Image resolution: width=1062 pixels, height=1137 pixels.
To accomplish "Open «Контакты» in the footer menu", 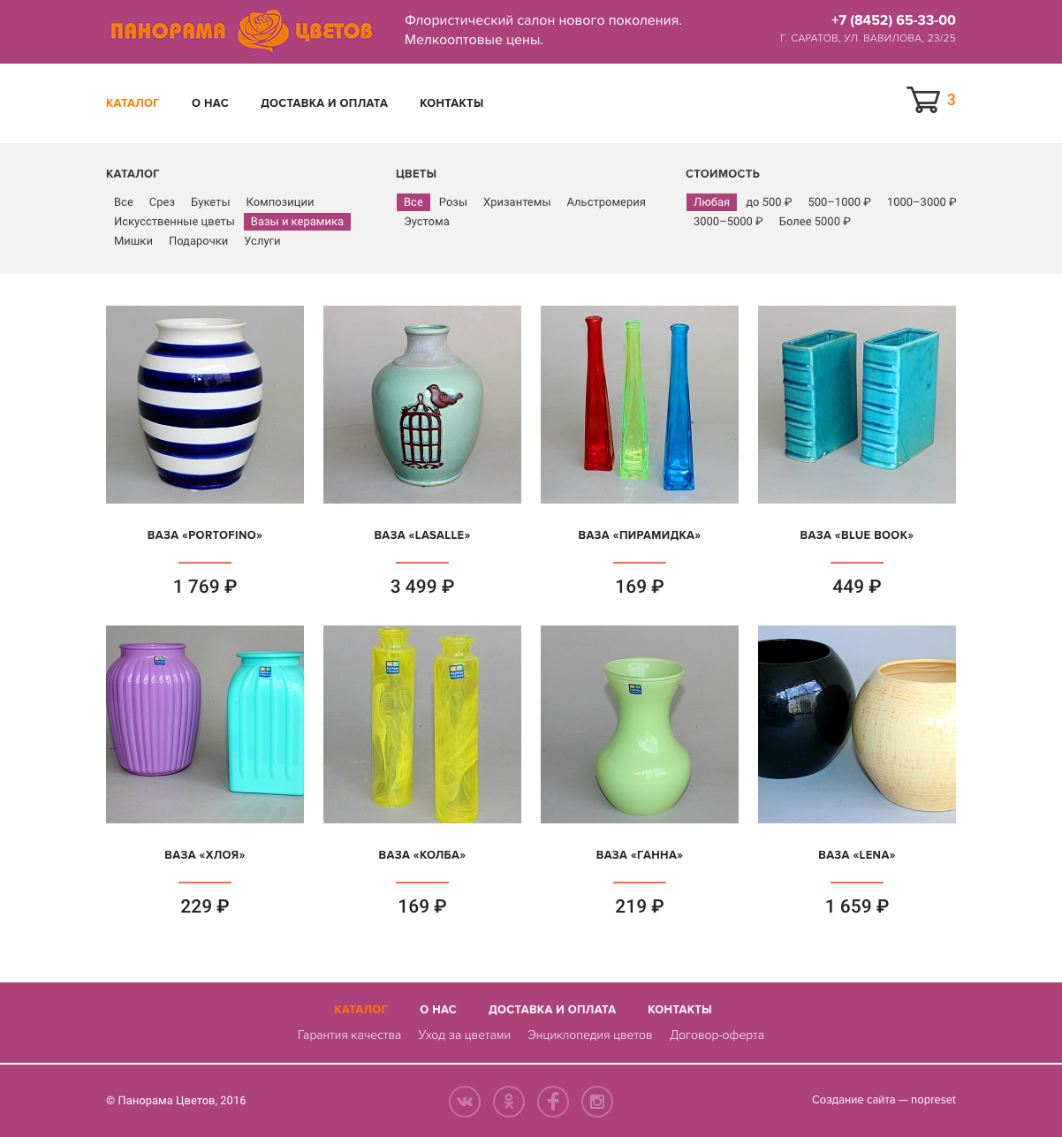I will (679, 1010).
